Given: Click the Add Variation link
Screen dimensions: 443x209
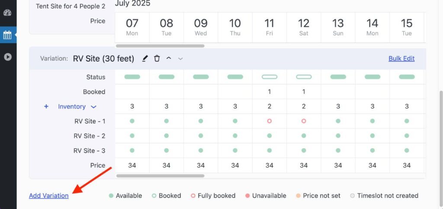Looking at the screenshot, I should pos(48,196).
